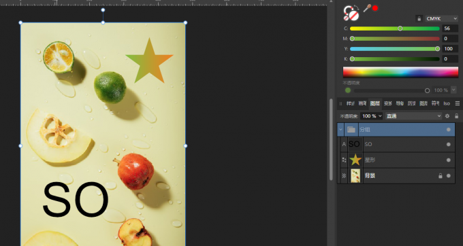Toggle the lock beside the CMYK dropdown
The image size is (463, 246).
(419, 18)
